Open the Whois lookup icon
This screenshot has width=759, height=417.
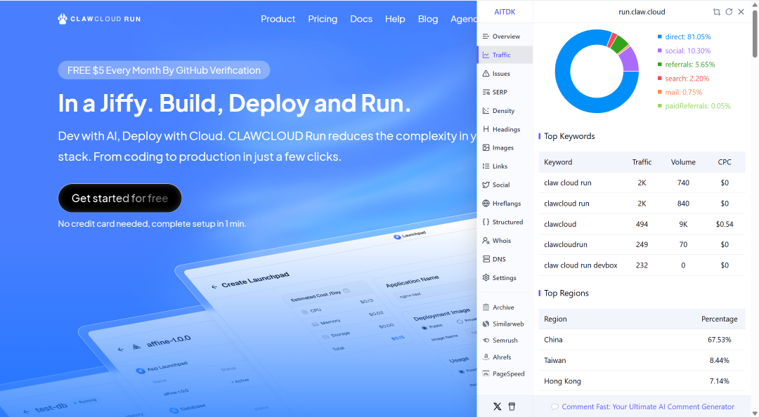486,240
